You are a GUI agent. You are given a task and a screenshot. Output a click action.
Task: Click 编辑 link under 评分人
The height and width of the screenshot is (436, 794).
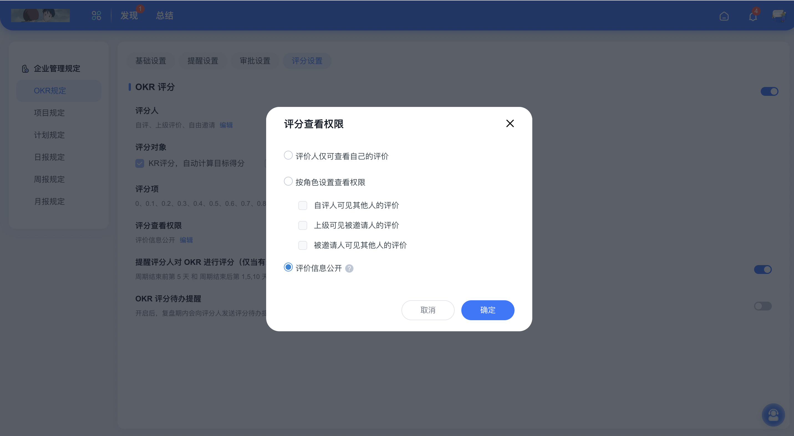click(x=226, y=125)
